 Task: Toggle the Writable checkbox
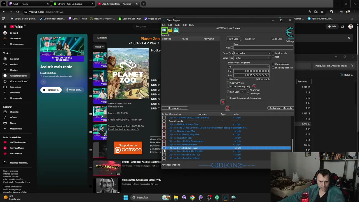click(x=228, y=79)
